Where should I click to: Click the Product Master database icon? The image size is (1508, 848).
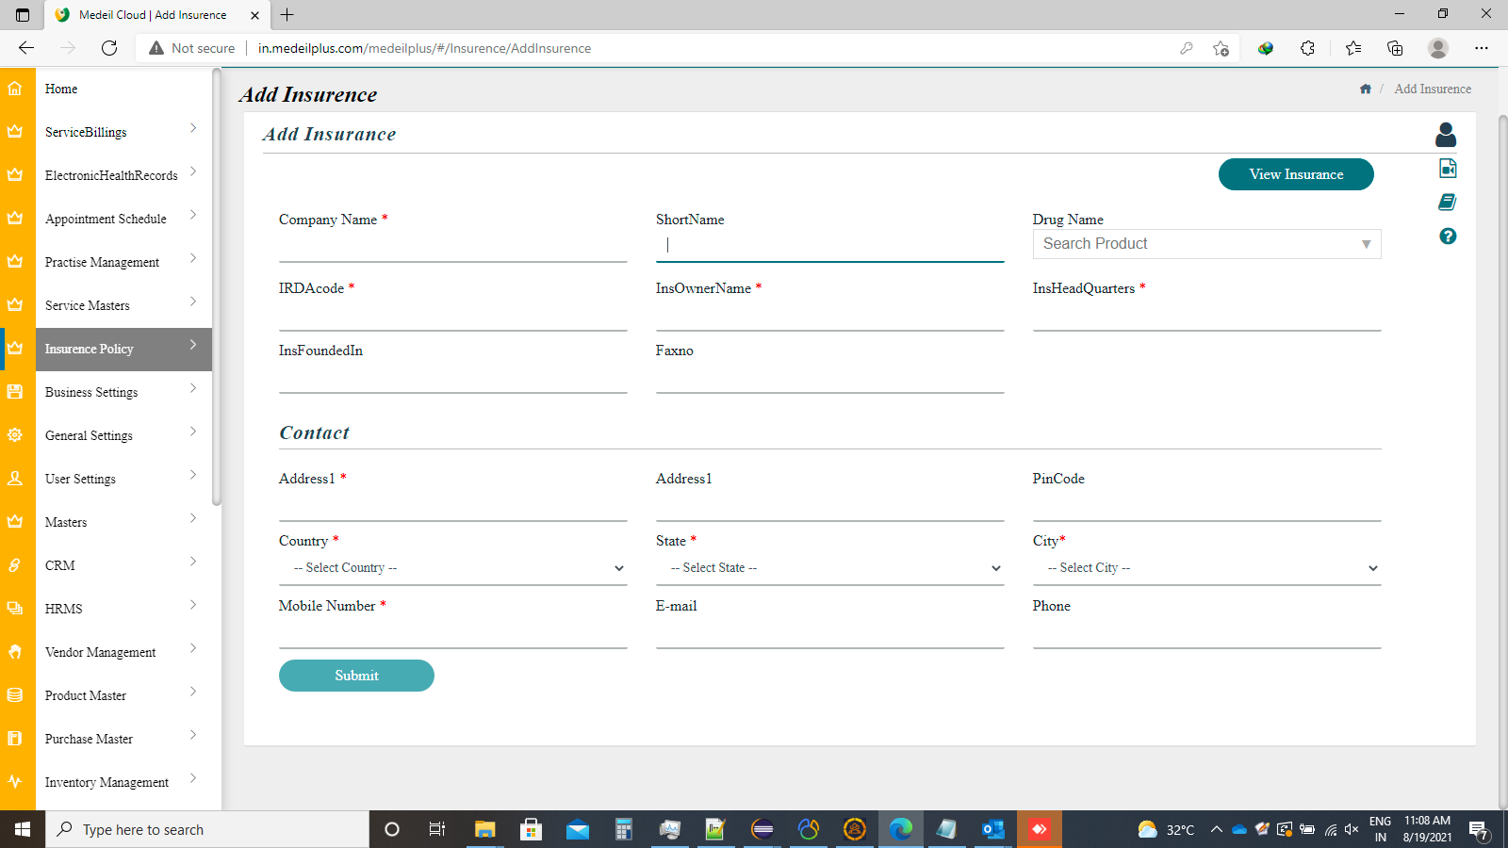click(15, 694)
